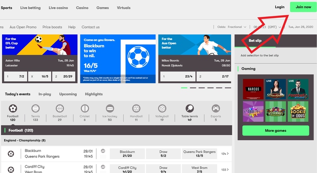Select the Basketball sport icon

[x=60, y=109]
